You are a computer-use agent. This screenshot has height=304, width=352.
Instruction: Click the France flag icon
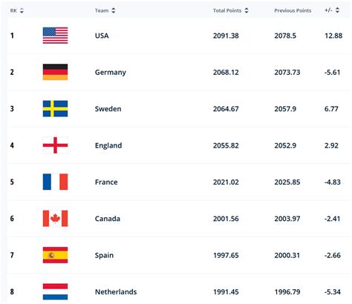[x=55, y=182]
